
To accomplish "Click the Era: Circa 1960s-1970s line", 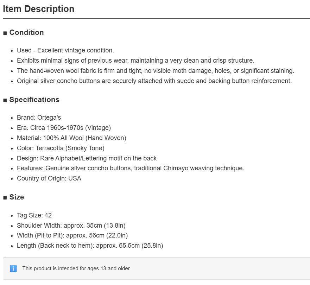I will coord(64,128).
